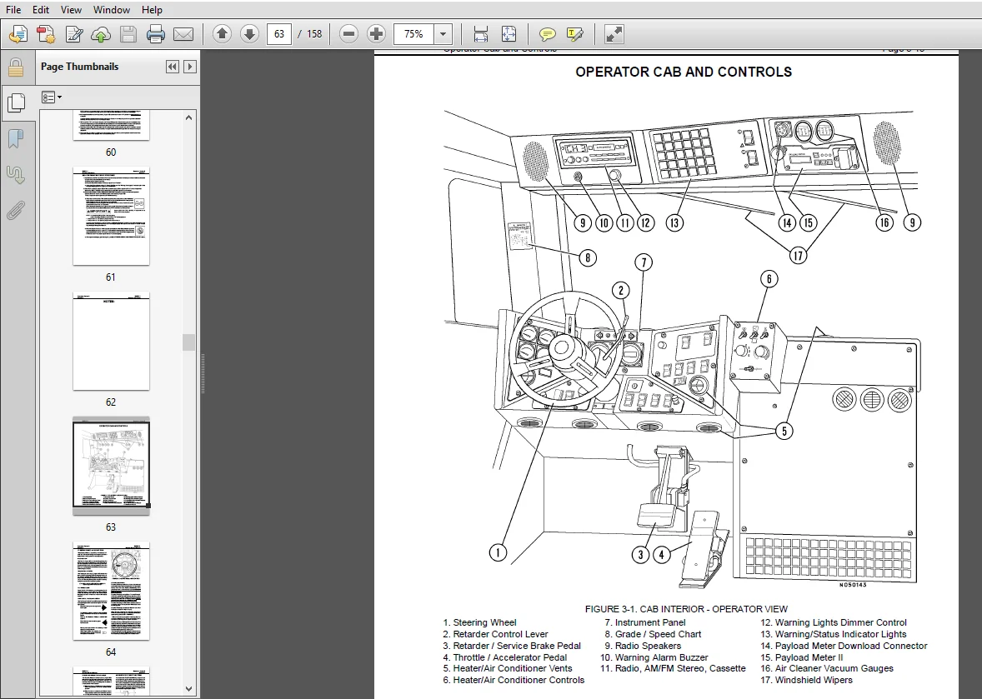
Task: Click the Create PDF toolbar icon
Action: click(18, 34)
